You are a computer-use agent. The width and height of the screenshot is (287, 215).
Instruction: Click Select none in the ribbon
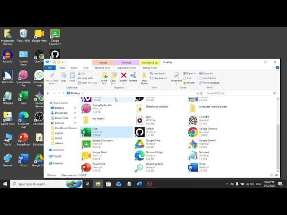(207, 78)
